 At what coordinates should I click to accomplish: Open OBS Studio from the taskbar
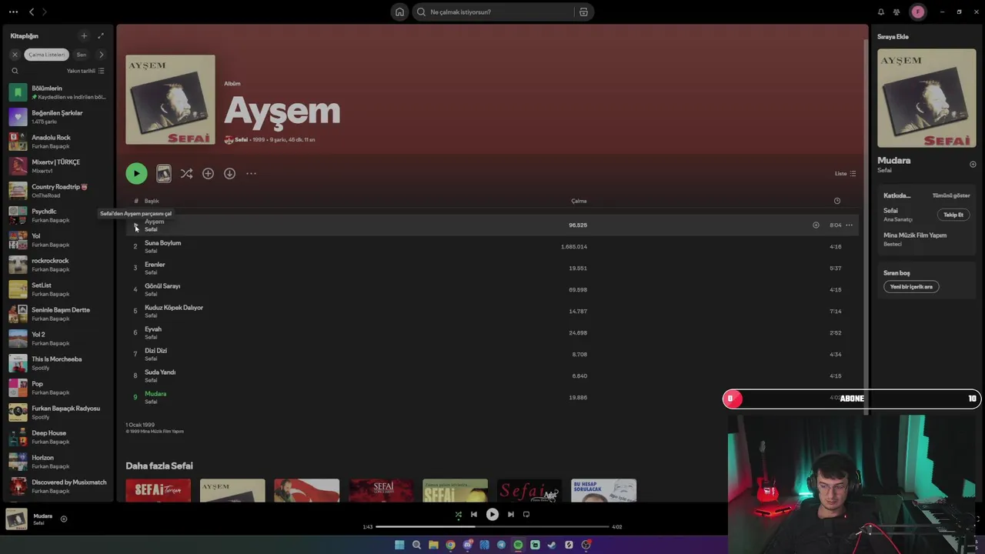coord(586,545)
